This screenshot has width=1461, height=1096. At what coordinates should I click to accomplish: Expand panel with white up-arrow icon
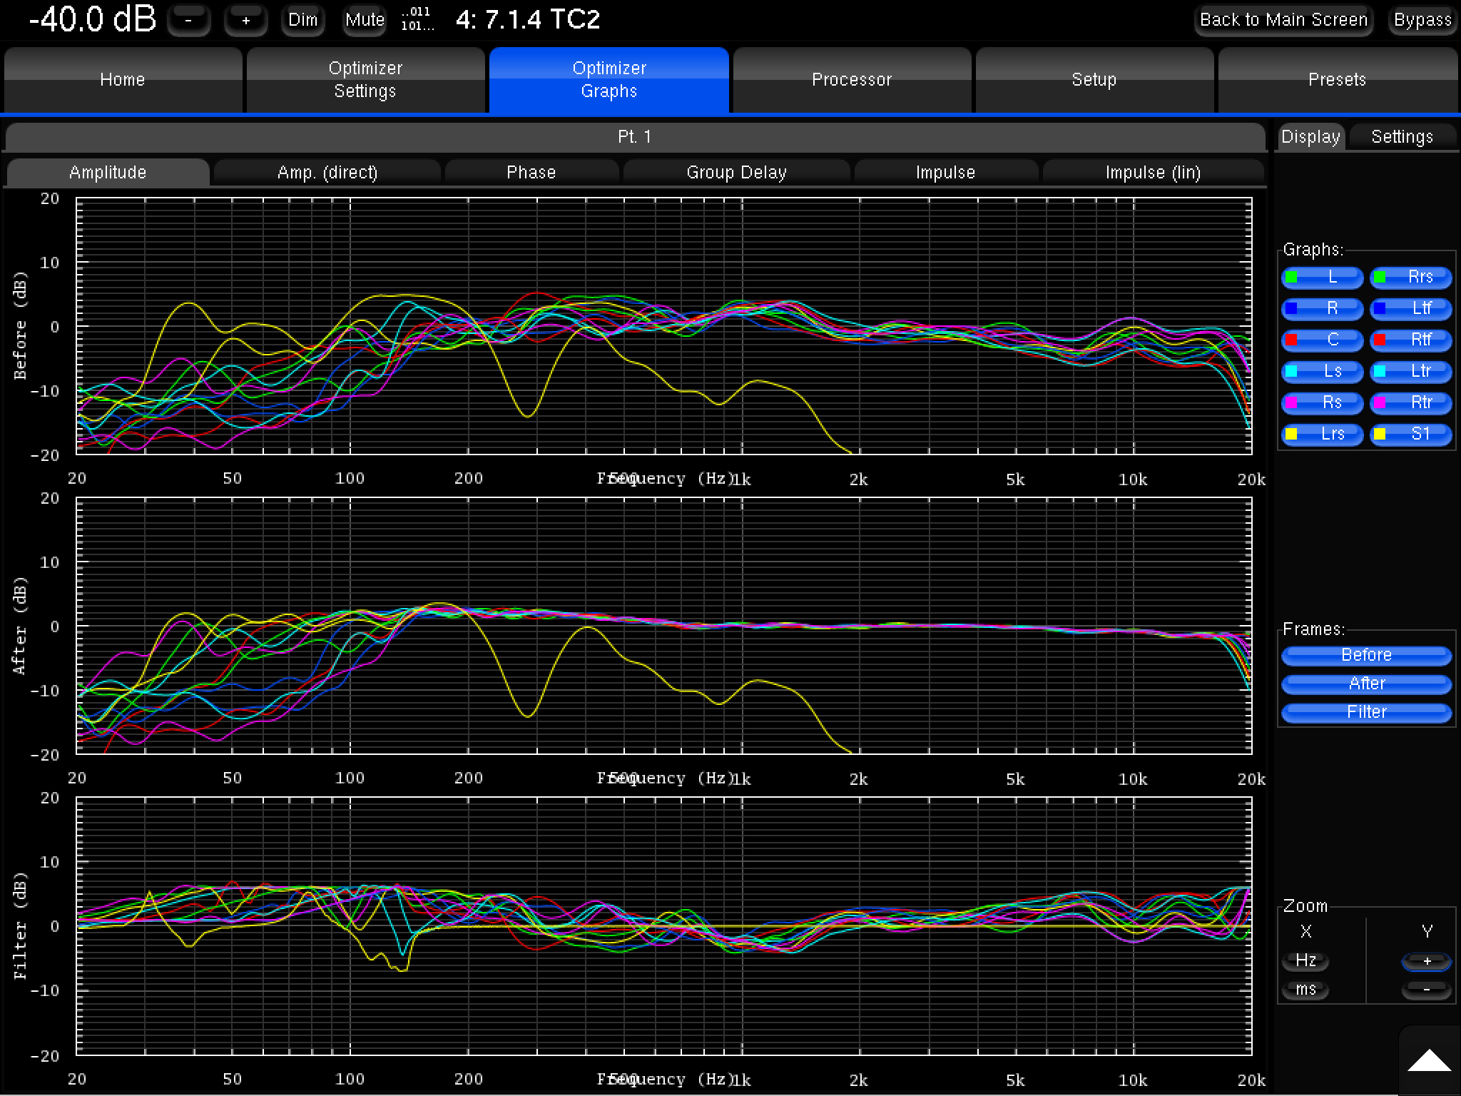(1429, 1061)
